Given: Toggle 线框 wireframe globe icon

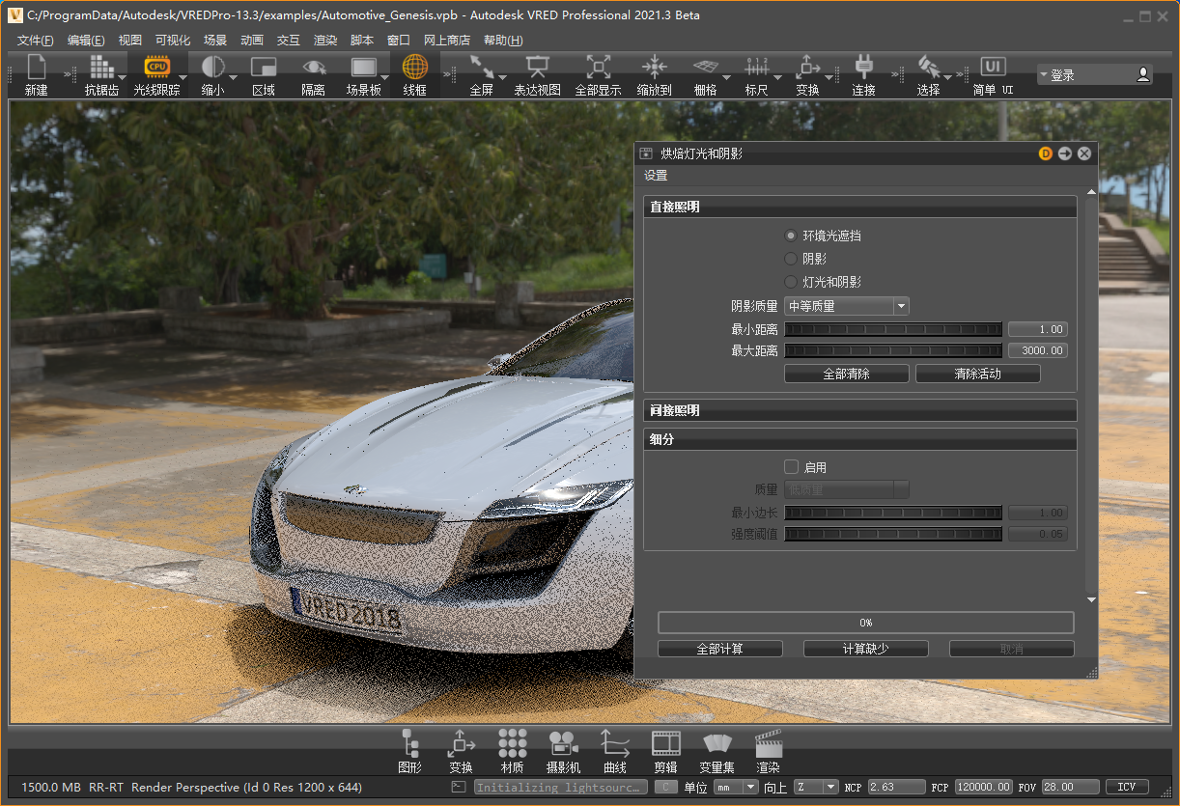Looking at the screenshot, I should (414, 69).
